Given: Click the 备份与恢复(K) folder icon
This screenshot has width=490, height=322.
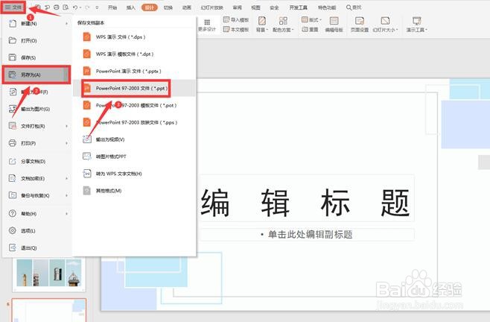Looking at the screenshot, I should (x=13, y=195).
